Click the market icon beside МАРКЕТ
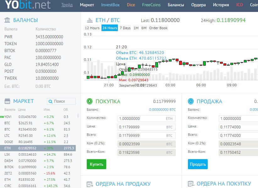258x188 pixels. pyautogui.click(x=8, y=101)
